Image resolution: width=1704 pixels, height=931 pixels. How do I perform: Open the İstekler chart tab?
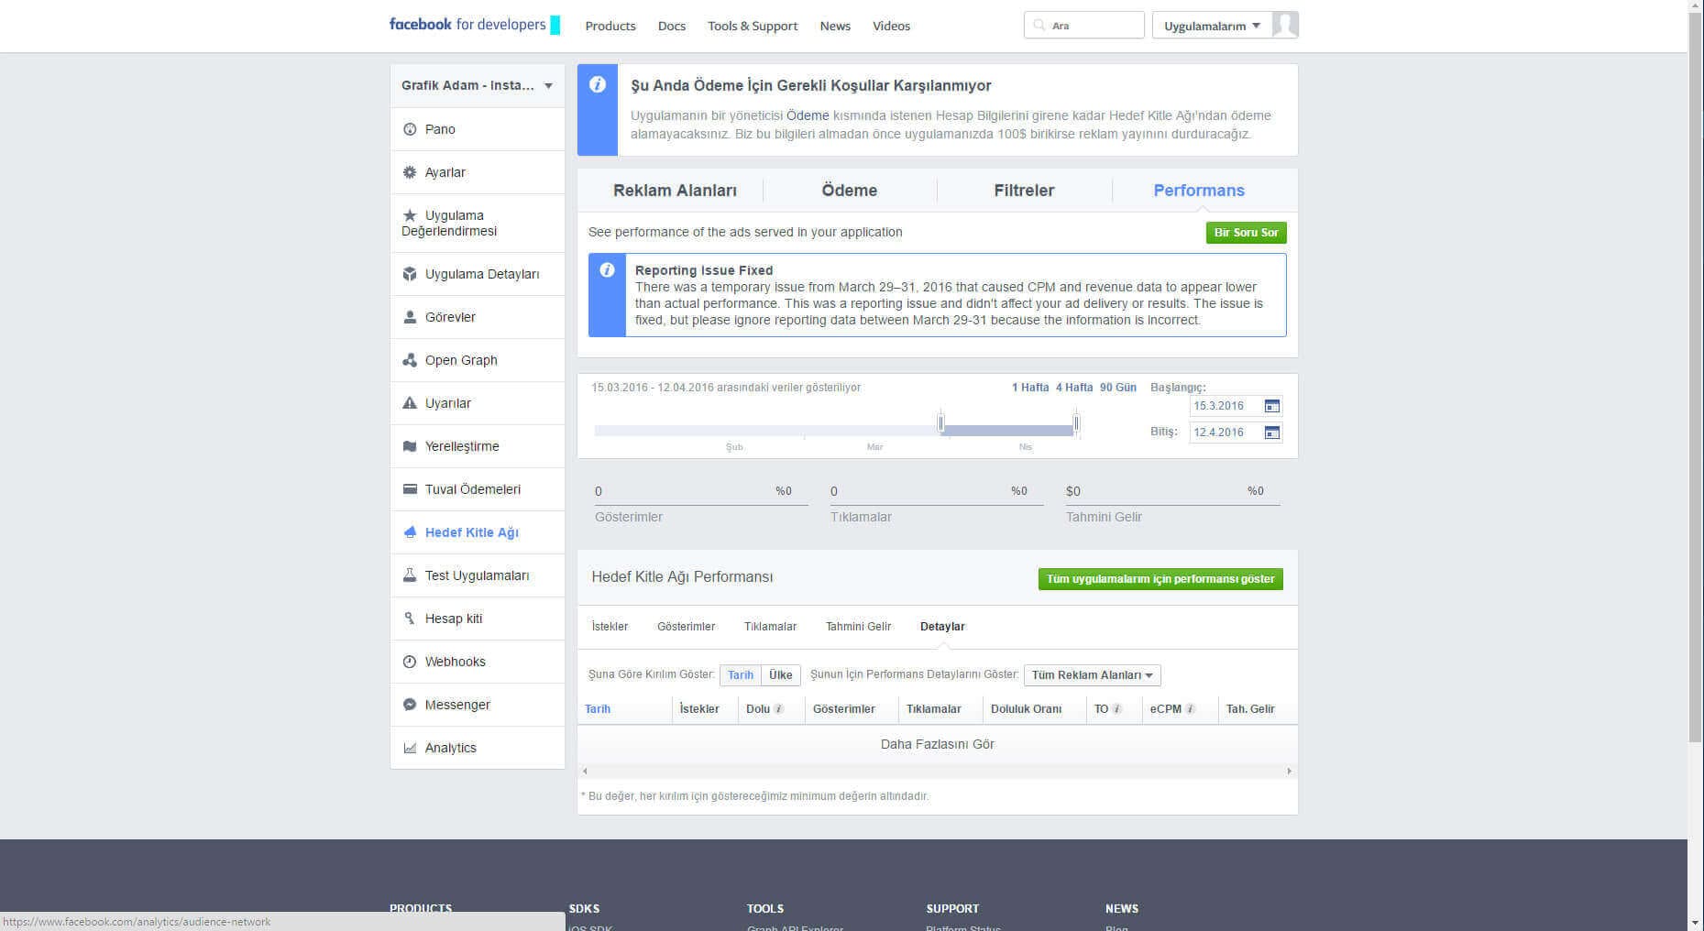(x=610, y=627)
